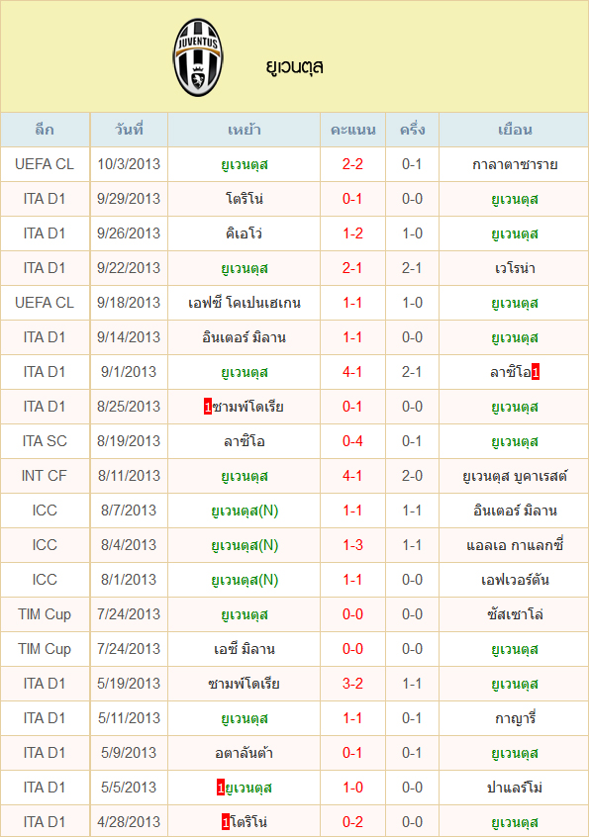The image size is (589, 837).
Task: Click the red card badge beside ซามพ์โดเรีย on 8/25/2013
Action: pyautogui.click(x=208, y=407)
